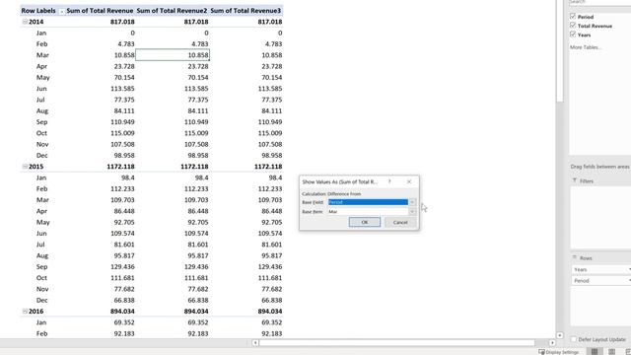
Task: Click vertical scrollbar down arrow
Action: [x=560, y=335]
